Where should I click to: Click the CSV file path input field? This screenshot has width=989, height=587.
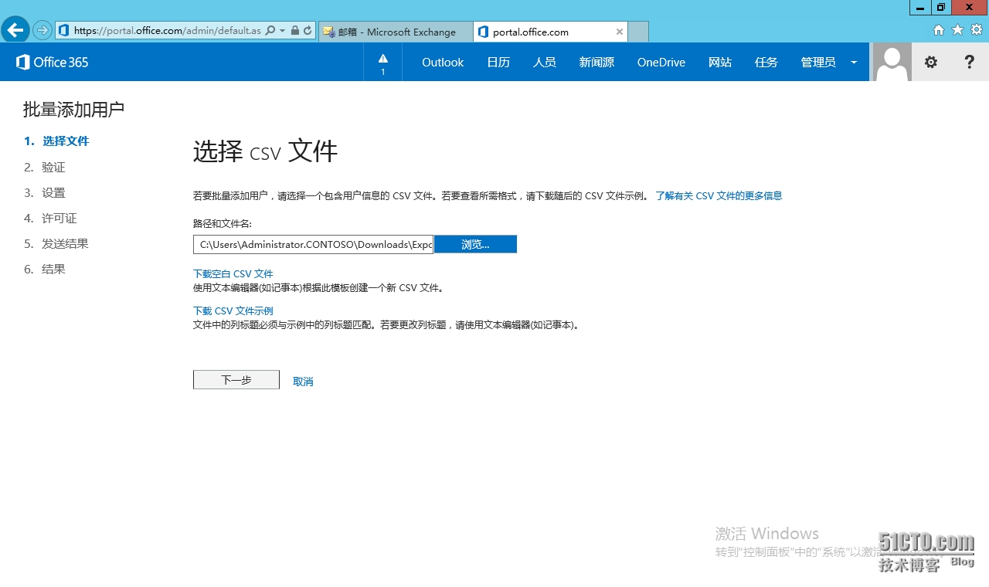point(313,244)
